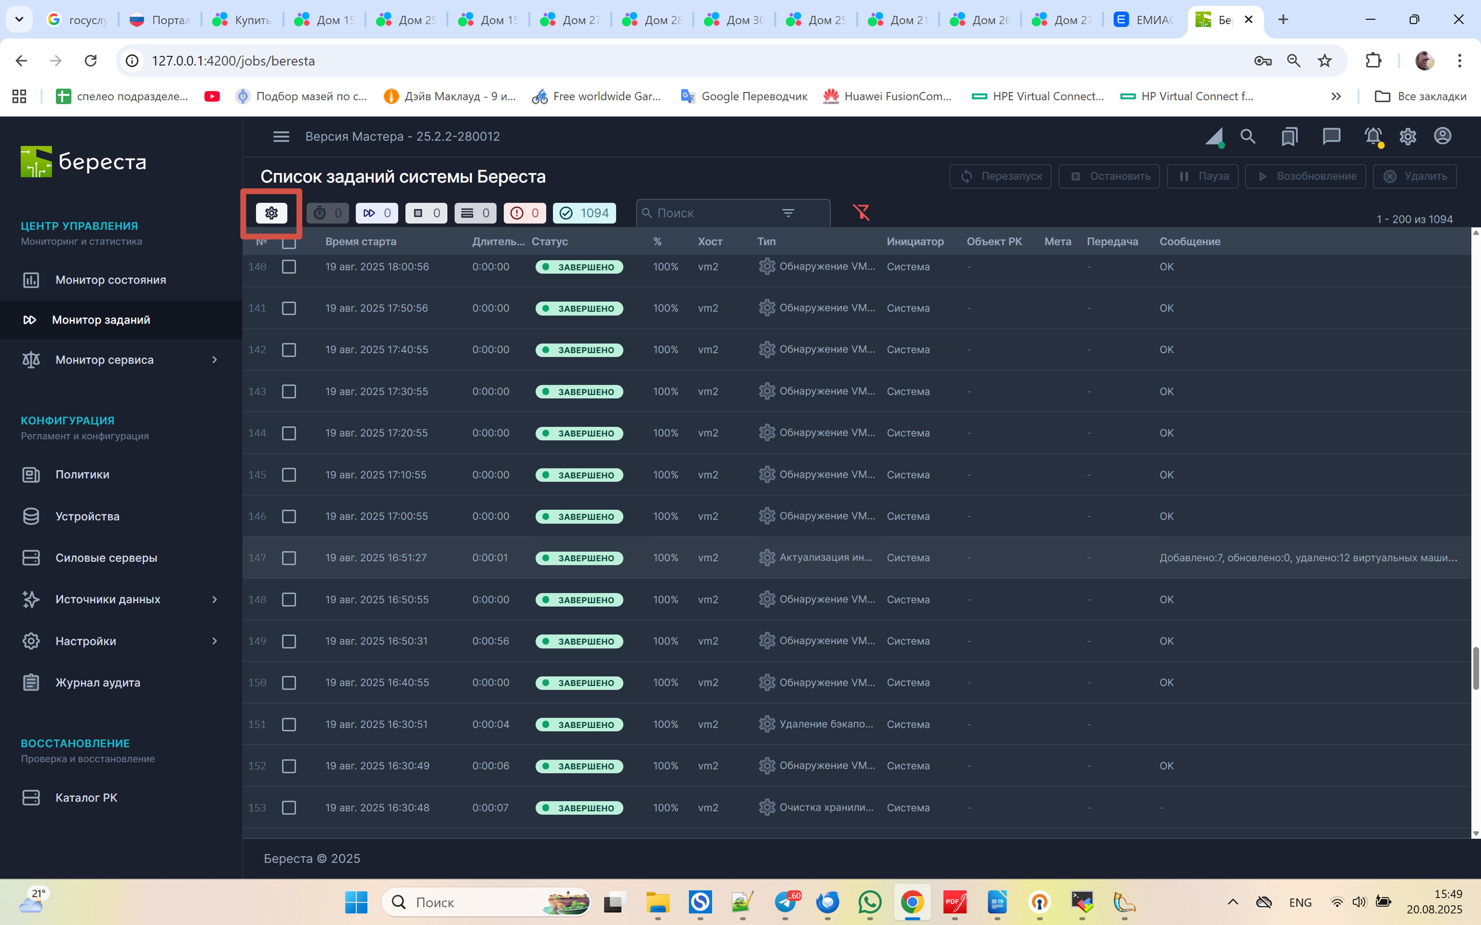Tick the checkbox of row 150
Image resolution: width=1481 pixels, height=925 pixels.
coord(289,683)
